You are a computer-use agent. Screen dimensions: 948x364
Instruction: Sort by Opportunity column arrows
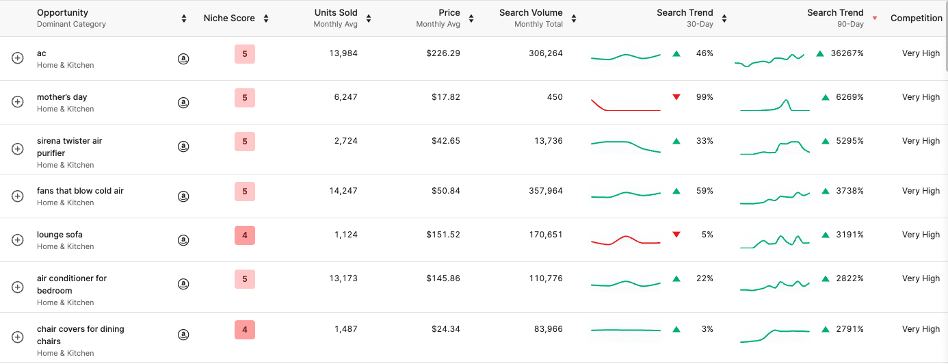coord(184,18)
